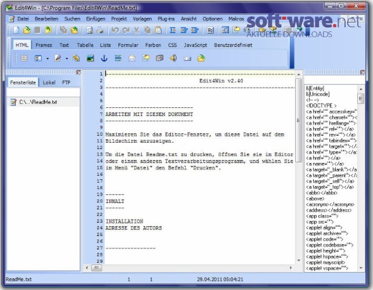Switch to the Formular tab
Viewport: 373px width, 290px height.
pos(128,45)
